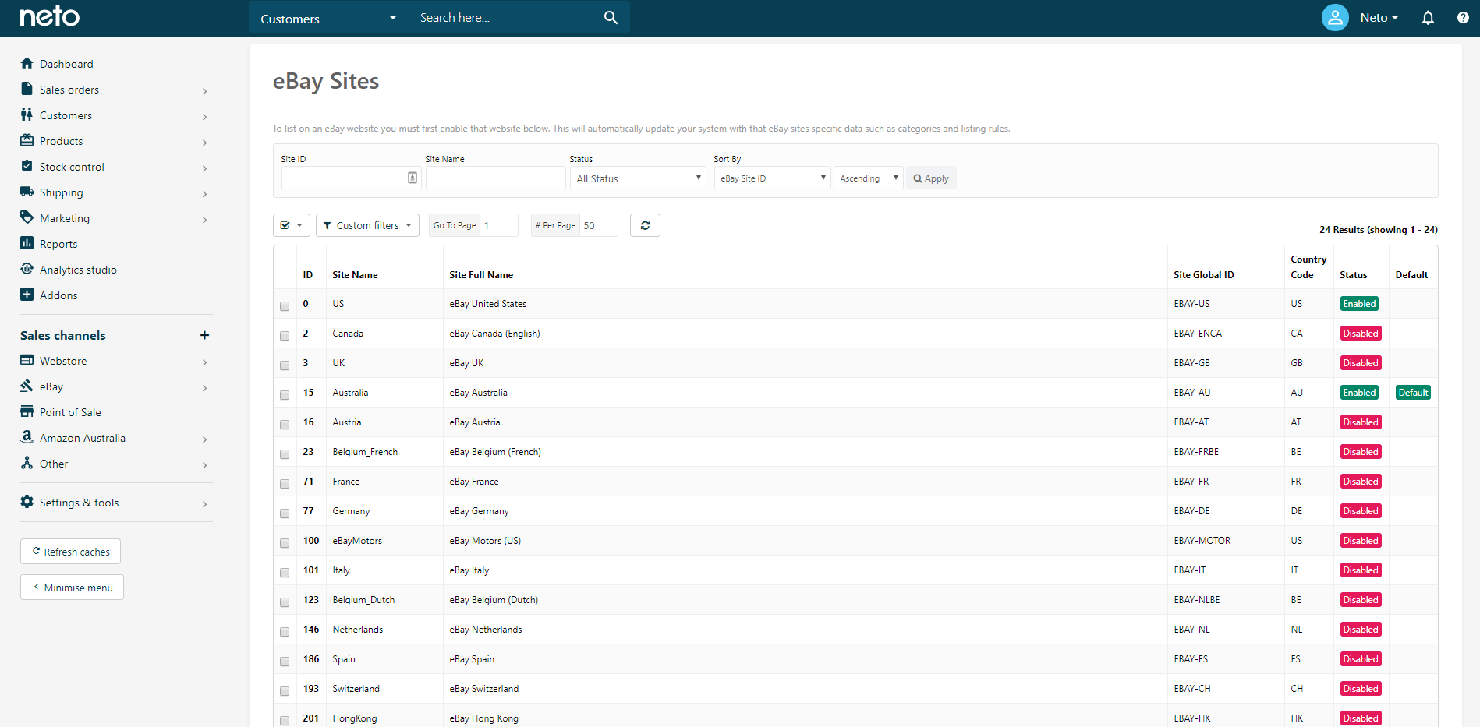Open Dashboard in the sidebar
Image resolution: width=1480 pixels, height=727 pixels.
[x=66, y=64]
